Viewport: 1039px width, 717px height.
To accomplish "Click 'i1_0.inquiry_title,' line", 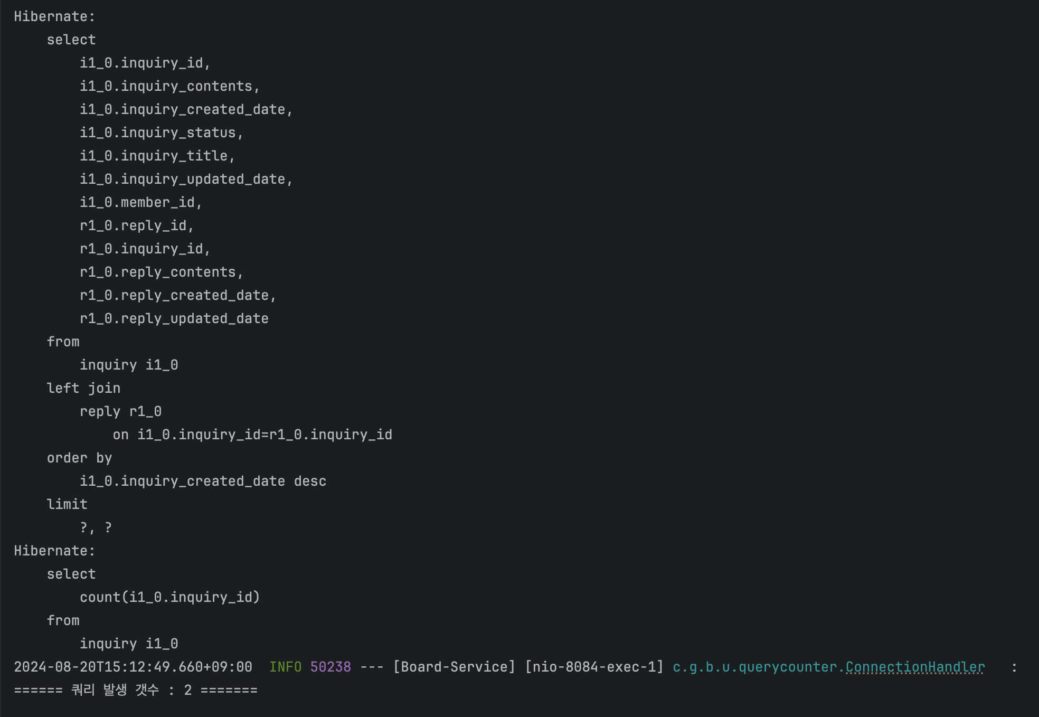I will tap(157, 156).
